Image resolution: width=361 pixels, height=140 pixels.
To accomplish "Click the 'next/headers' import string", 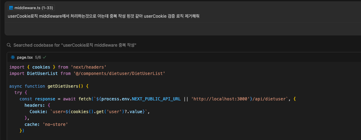I will pos(89,67).
